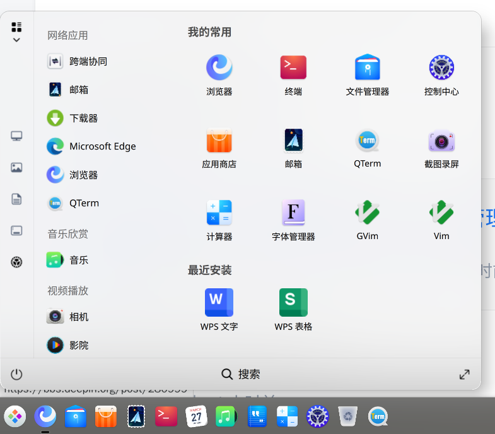Click the 网络应用 category heading
This screenshot has height=434, width=495.
tap(67, 35)
